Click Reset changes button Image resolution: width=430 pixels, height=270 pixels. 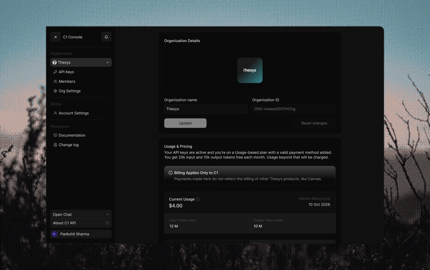pyautogui.click(x=314, y=123)
